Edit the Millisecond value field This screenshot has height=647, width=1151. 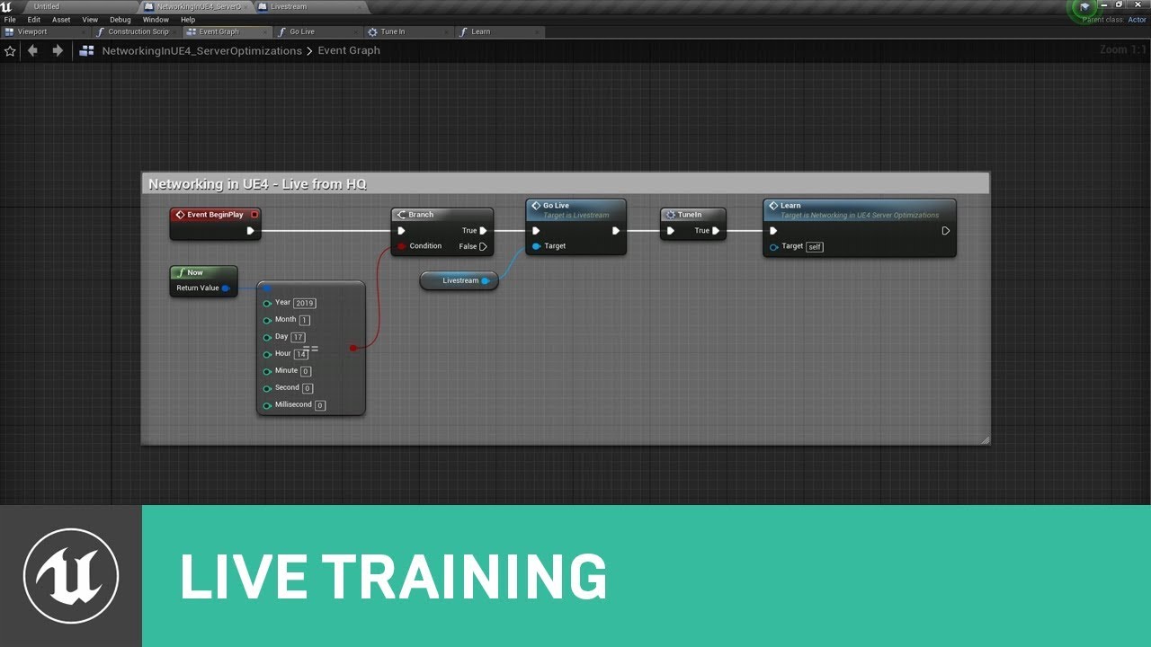click(320, 405)
